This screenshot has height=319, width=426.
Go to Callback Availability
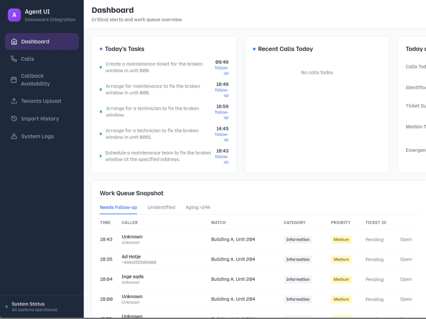coord(42,80)
